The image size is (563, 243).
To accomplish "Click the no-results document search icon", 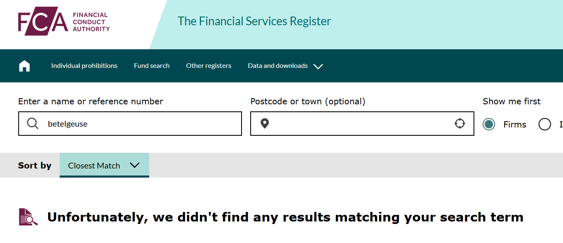I will click(29, 217).
